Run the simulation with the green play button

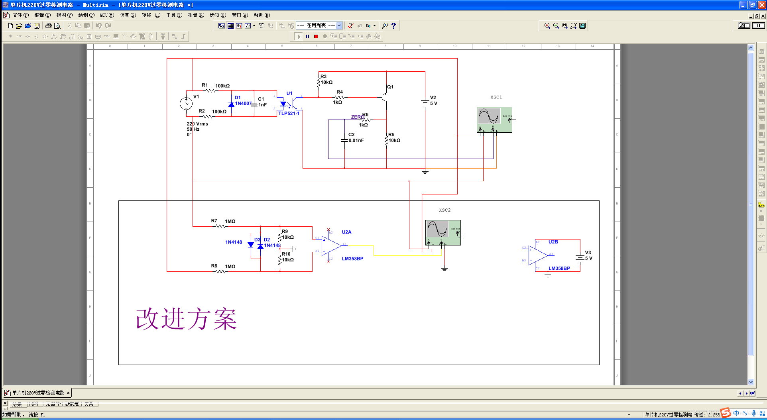(299, 36)
